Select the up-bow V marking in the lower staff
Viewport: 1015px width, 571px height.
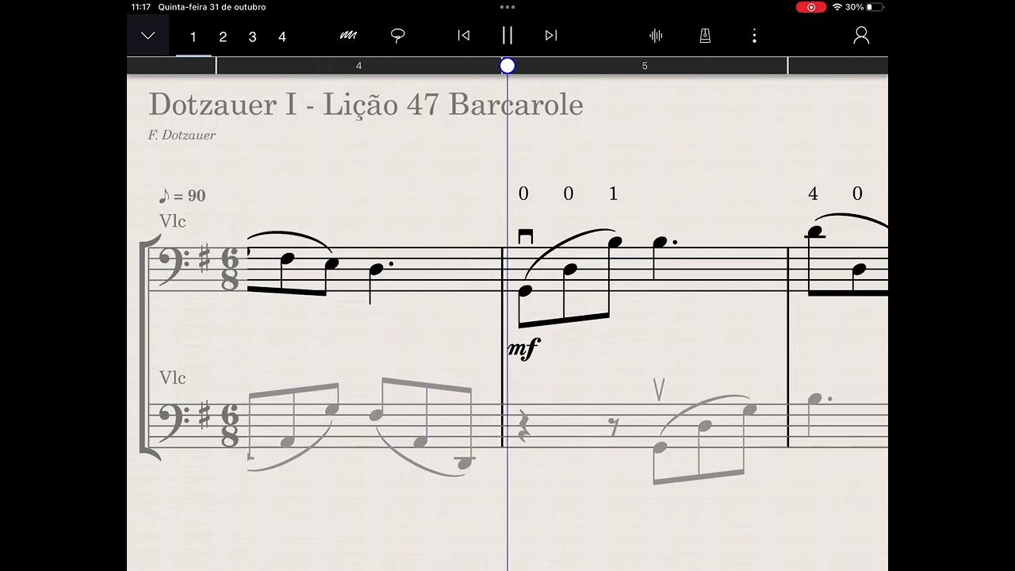(x=658, y=389)
